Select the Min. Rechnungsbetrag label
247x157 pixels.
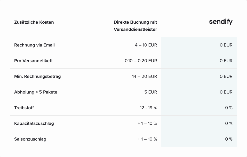point(37,76)
